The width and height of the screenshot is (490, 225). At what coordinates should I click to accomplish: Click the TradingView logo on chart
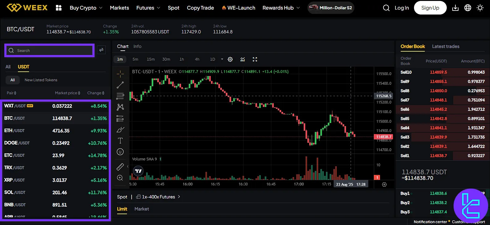click(138, 171)
